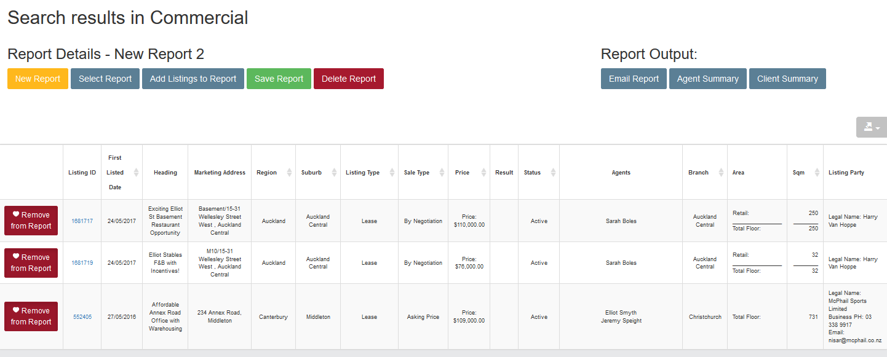Click the New Report button
The width and height of the screenshot is (887, 357).
tap(38, 79)
